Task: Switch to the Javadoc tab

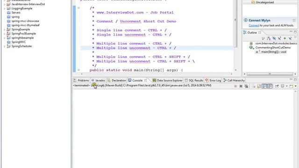Action: [98, 80]
